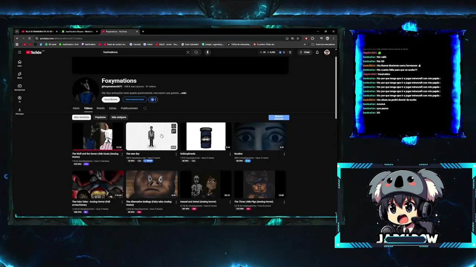Open the Tú profile sidebar item

tap(20, 99)
